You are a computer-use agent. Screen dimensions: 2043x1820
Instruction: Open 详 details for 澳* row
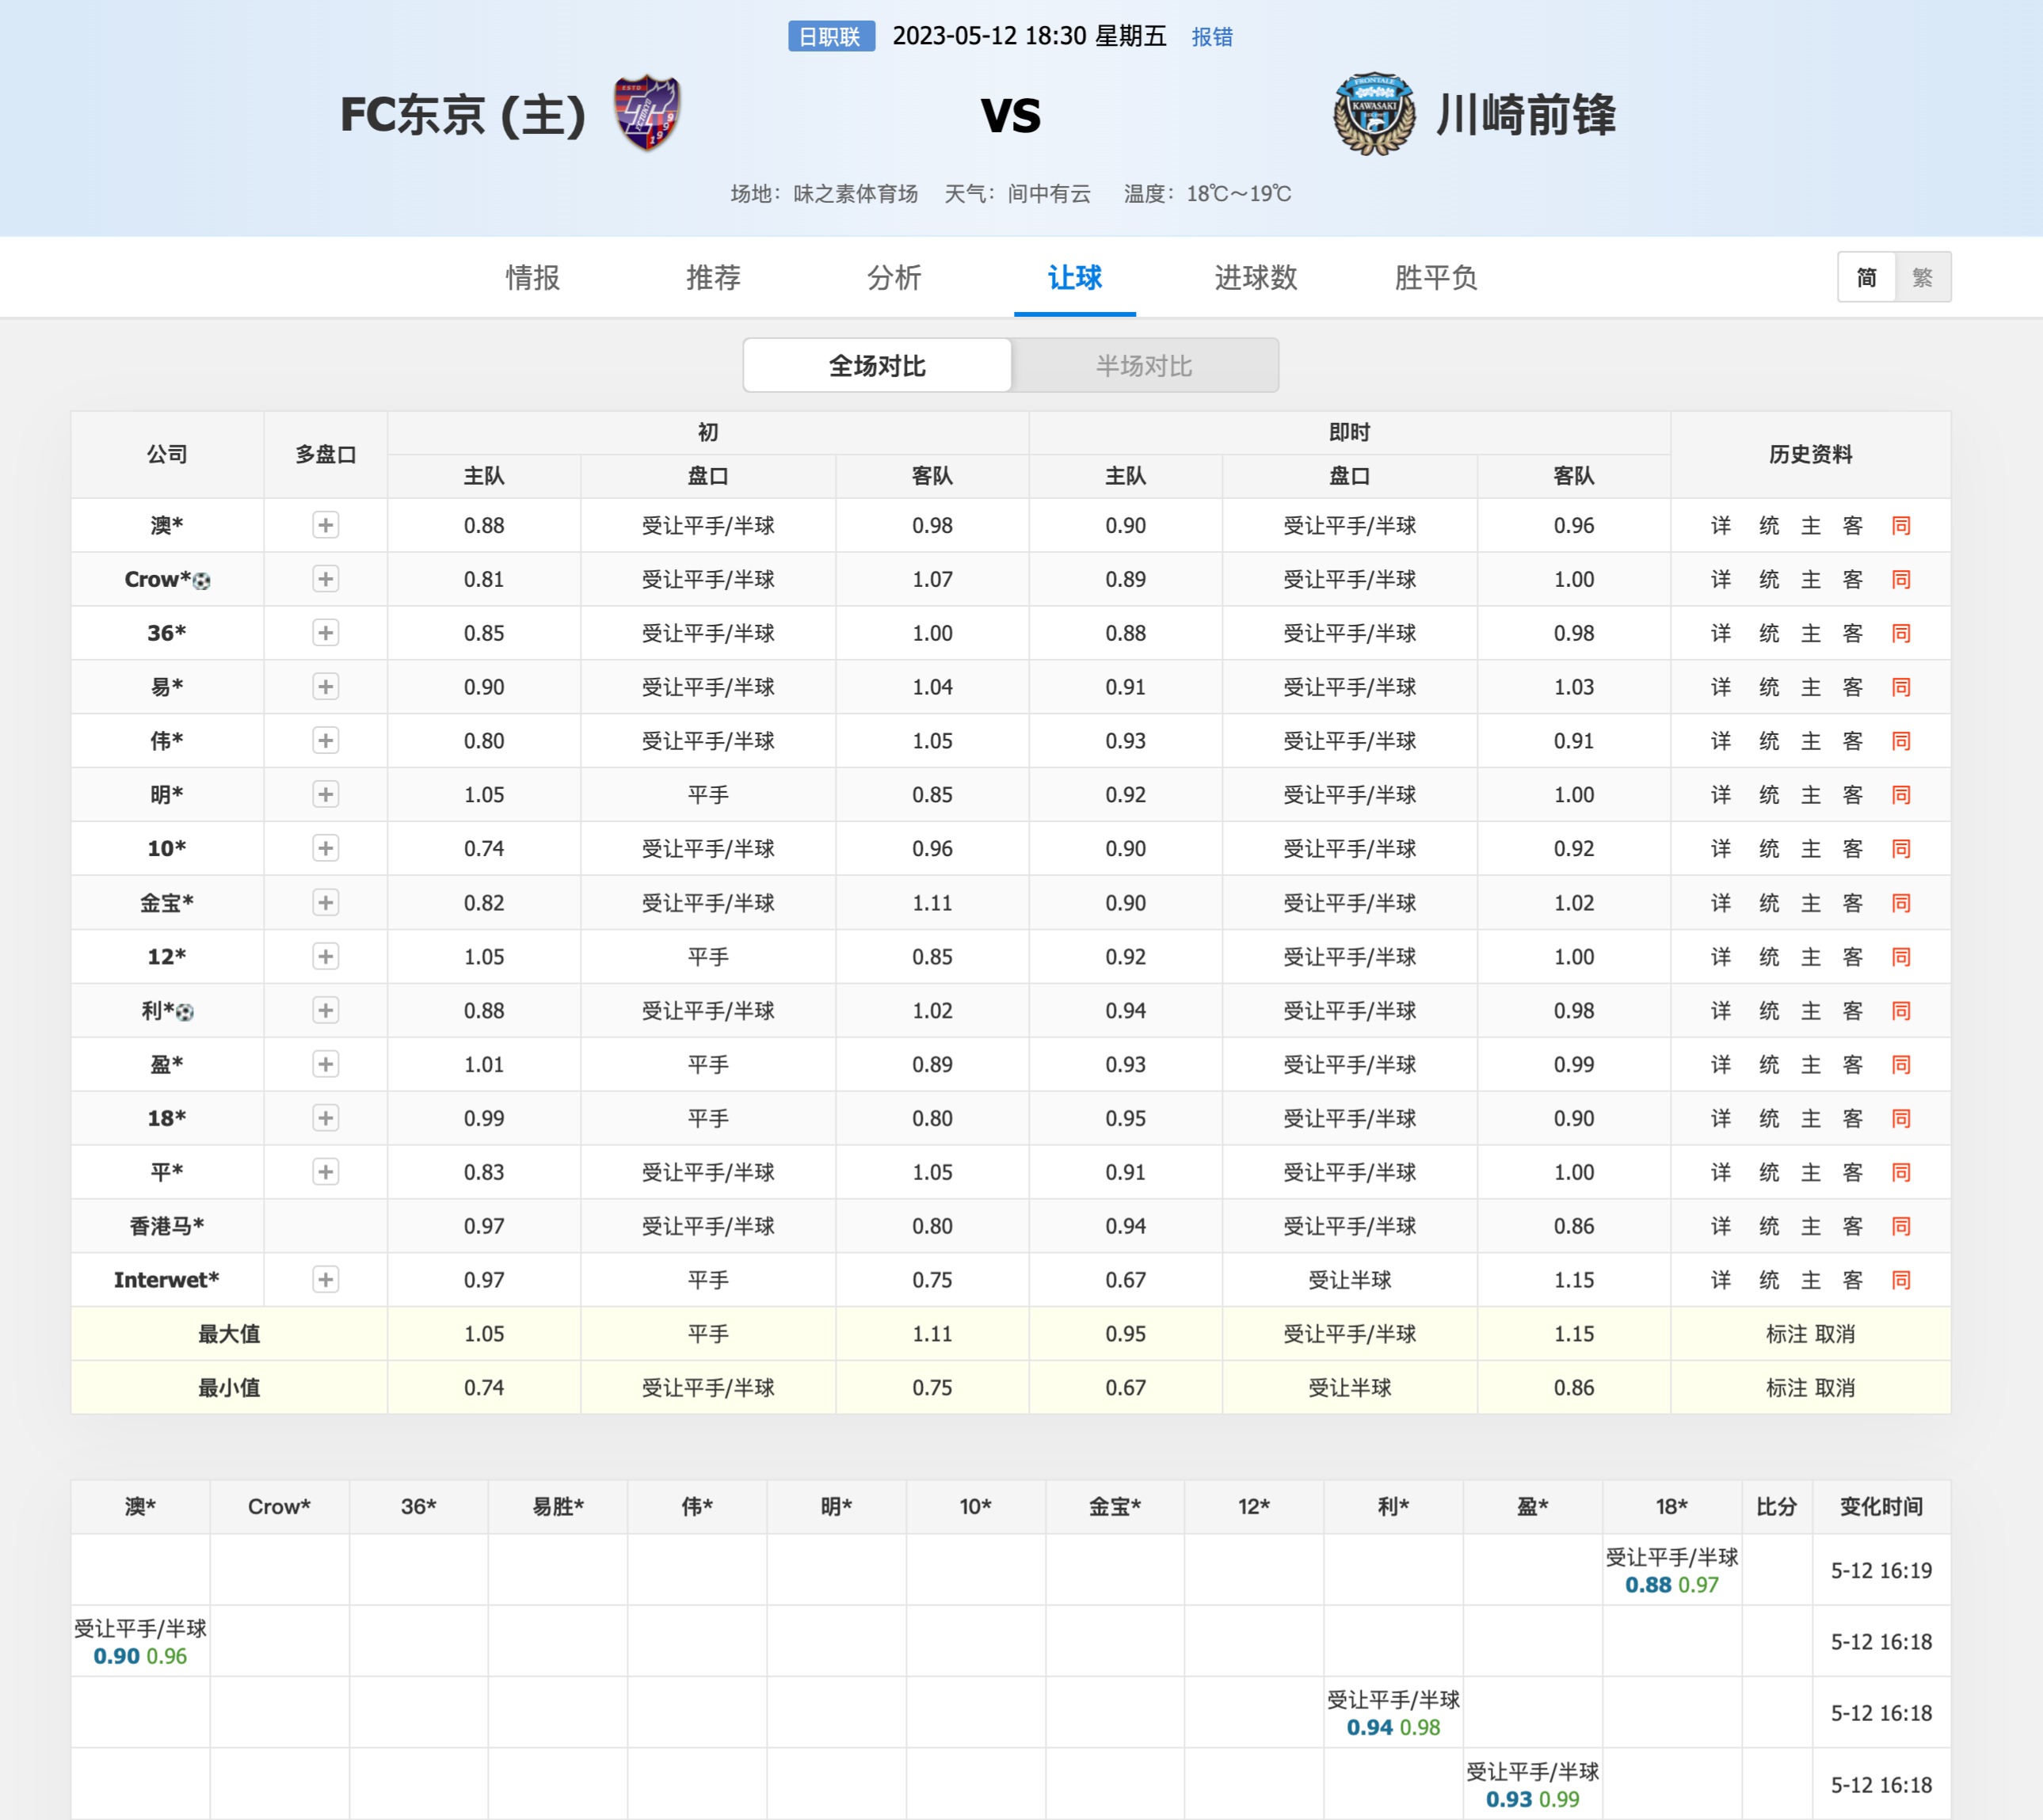click(1720, 526)
